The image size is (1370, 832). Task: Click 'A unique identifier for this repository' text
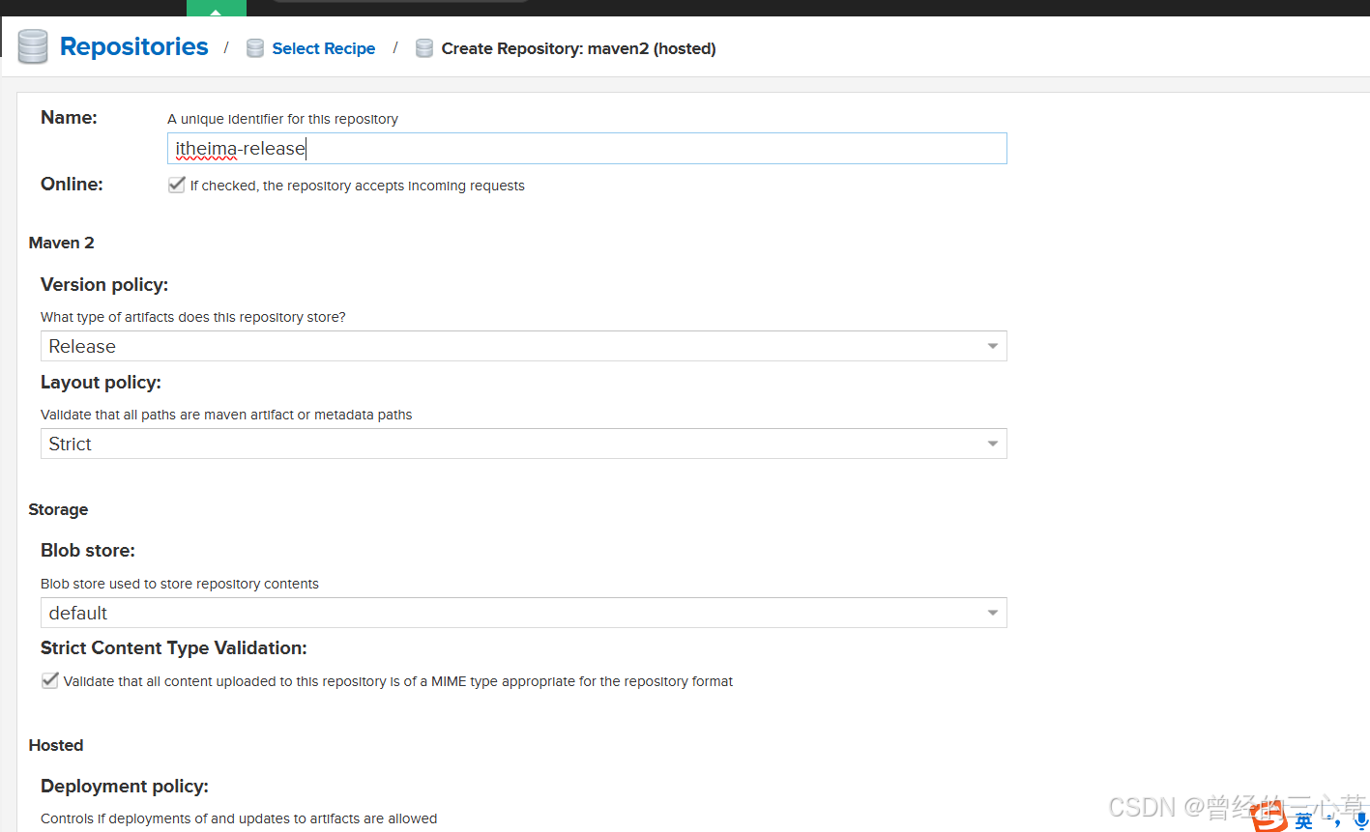(282, 119)
